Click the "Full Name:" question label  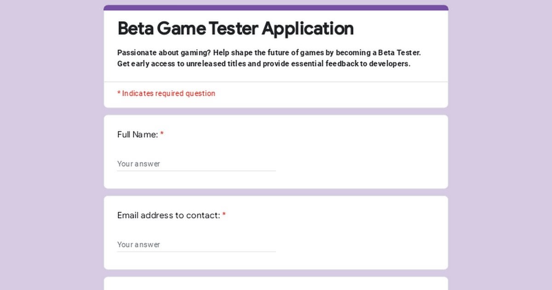(x=138, y=134)
